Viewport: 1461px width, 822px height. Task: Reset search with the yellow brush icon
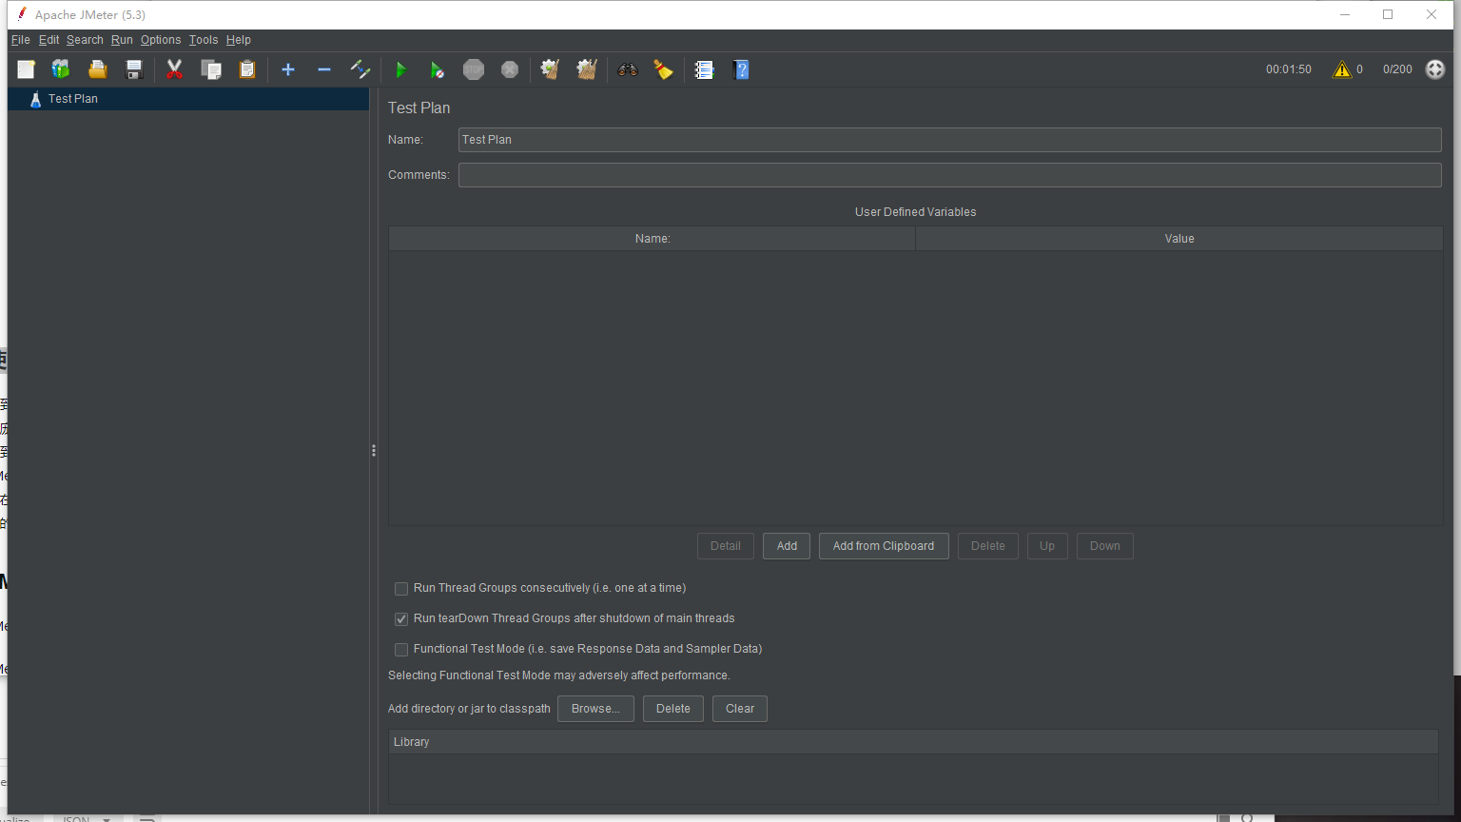pyautogui.click(x=663, y=69)
